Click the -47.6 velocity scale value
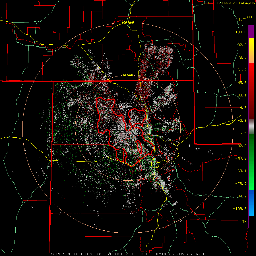Image resolution: width=256 pixels, height=256 pixels. 241,158
